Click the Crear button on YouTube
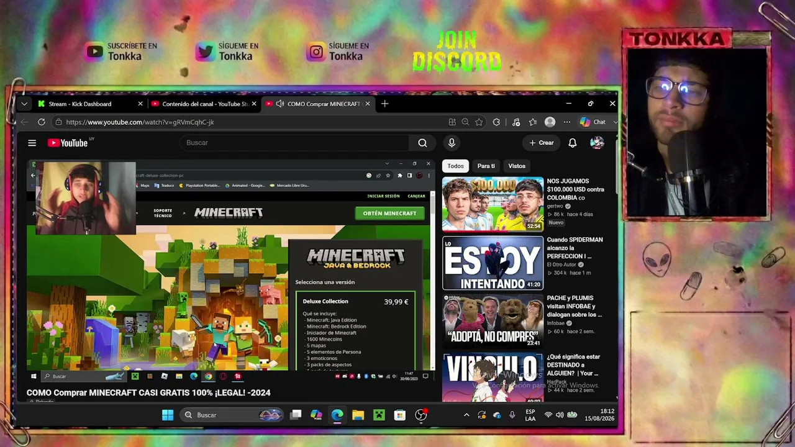This screenshot has height=447, width=795. pyautogui.click(x=541, y=143)
